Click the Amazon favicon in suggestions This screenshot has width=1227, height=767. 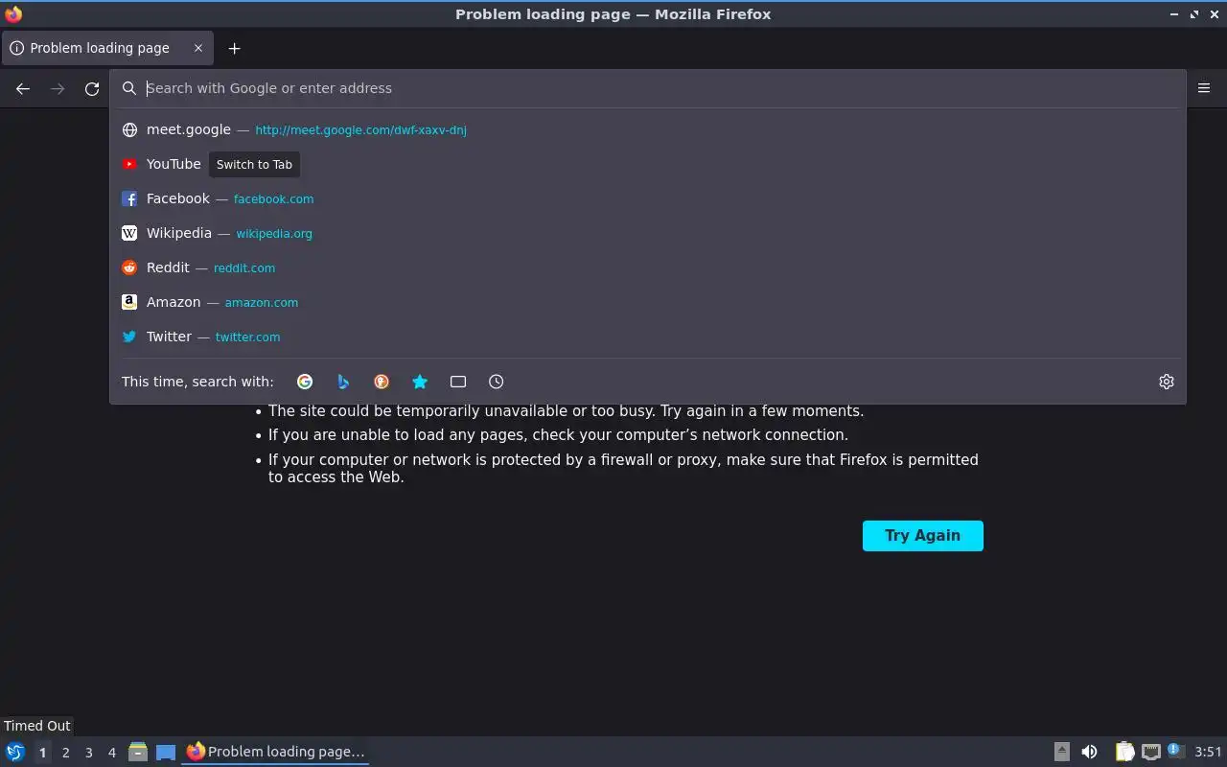[x=129, y=302]
